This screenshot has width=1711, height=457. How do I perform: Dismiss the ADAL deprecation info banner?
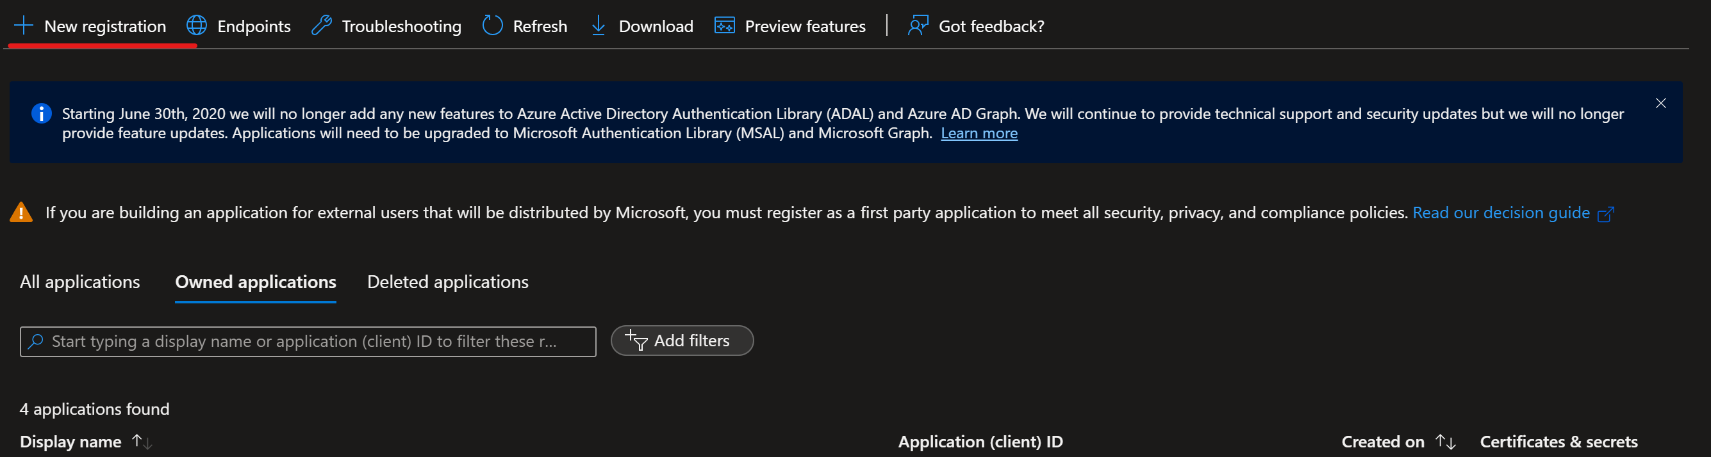coord(1660,104)
